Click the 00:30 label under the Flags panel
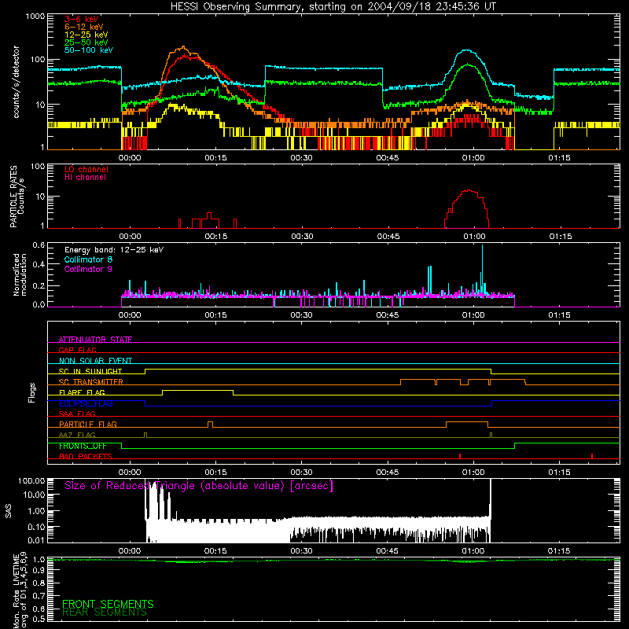 (301, 473)
